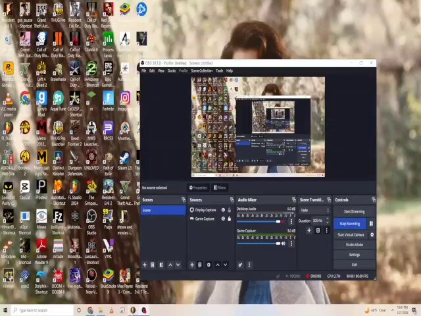The height and width of the screenshot is (316, 421).
Task: Open Desktop Audio options three-dot menu
Action: pos(291,222)
